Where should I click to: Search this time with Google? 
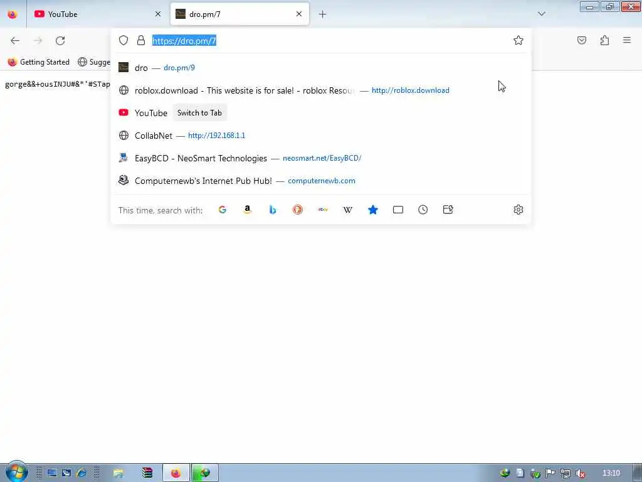[x=223, y=210]
